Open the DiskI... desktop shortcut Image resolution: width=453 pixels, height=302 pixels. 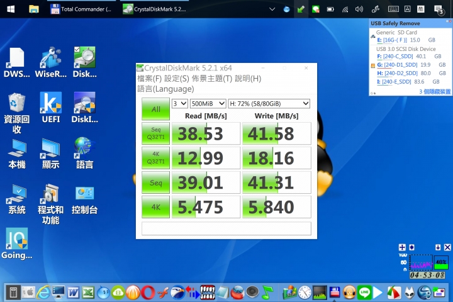click(84, 108)
